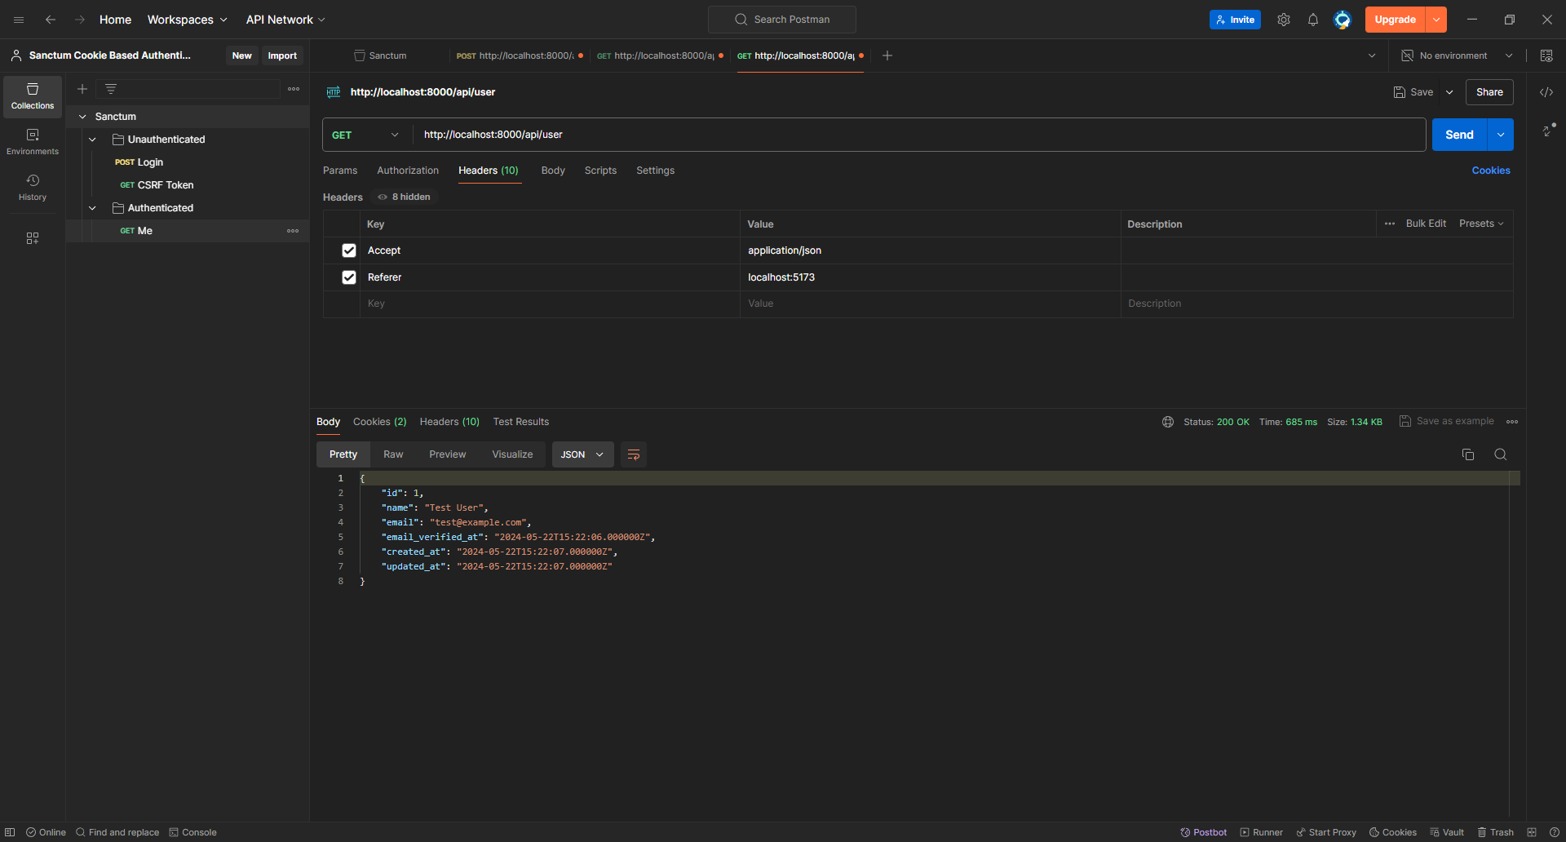The height and width of the screenshot is (842, 1566).
Task: Open the JSON response format dropdown
Action: tap(582, 454)
